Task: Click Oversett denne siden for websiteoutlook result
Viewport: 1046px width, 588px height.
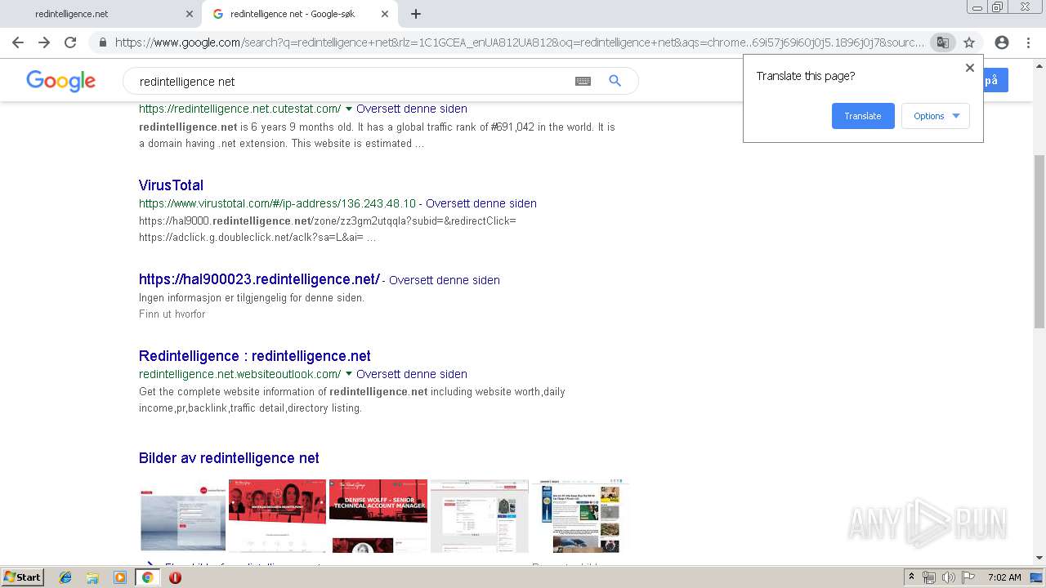Action: click(412, 374)
